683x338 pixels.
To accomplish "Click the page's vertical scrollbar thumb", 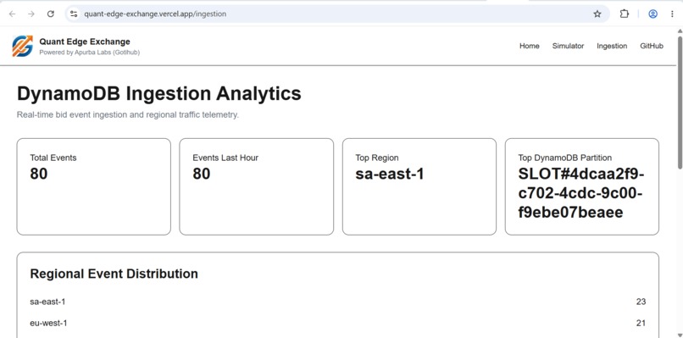I will tap(680, 103).
